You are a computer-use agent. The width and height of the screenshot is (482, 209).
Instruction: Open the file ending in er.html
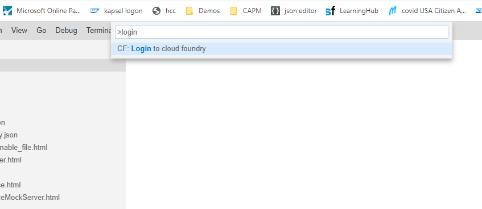pos(11,160)
